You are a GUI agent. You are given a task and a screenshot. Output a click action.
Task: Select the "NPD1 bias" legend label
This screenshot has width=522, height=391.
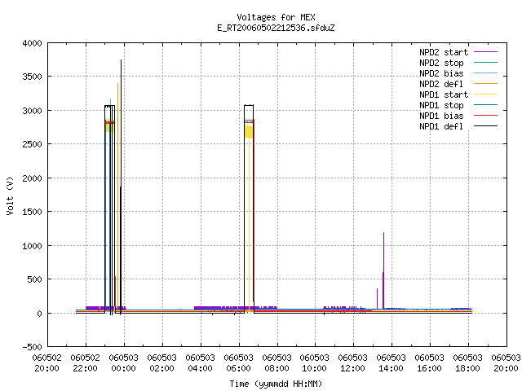(x=441, y=116)
